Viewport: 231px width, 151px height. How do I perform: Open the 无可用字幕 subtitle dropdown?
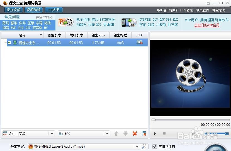(x=29, y=133)
